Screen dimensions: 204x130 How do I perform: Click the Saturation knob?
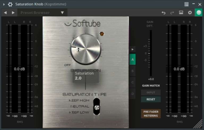(x=86, y=49)
